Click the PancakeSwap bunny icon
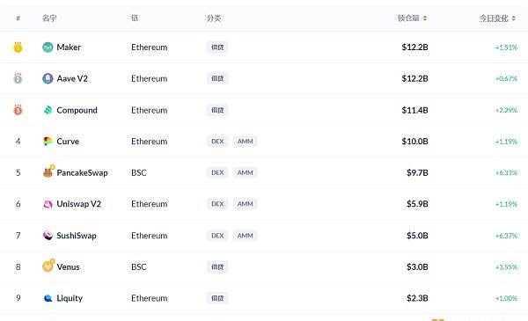Screen dimensions: 528x321 [x=48, y=171]
